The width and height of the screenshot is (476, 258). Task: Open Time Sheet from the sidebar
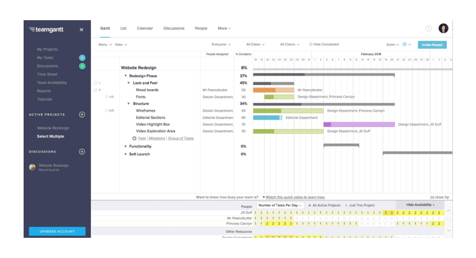[x=47, y=74]
